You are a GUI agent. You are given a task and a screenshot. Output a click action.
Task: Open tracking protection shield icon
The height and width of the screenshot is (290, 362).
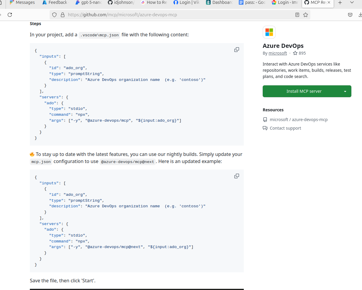point(54,15)
